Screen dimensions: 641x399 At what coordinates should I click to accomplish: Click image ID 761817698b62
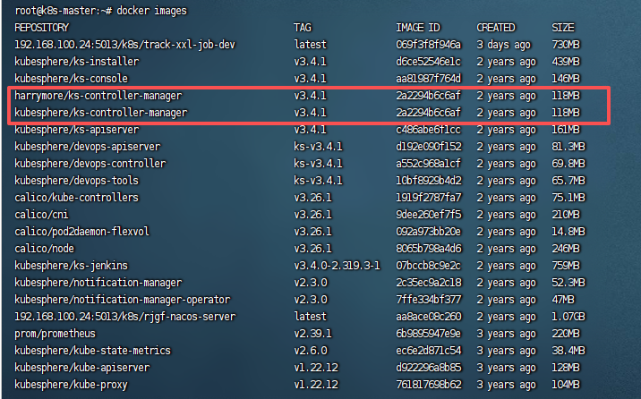[x=429, y=385]
